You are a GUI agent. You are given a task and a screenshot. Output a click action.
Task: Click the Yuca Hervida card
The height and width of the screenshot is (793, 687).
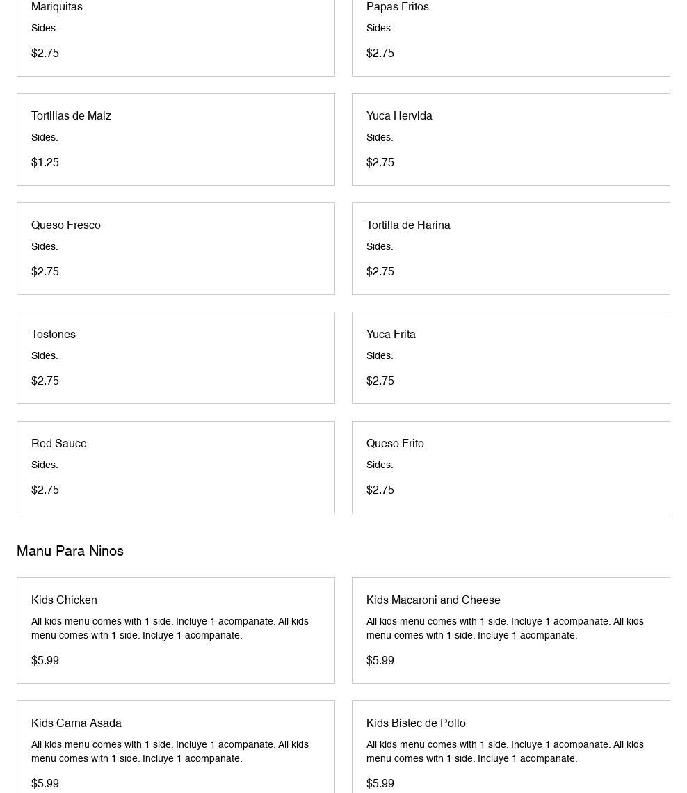click(510, 139)
